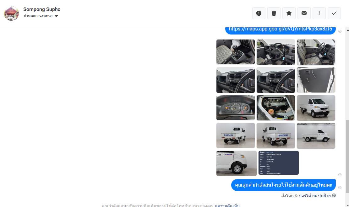This screenshot has height=207, width=349.
Task: Open the กำหนดการสนทนา dropdown arrow
Action: tap(56, 16)
